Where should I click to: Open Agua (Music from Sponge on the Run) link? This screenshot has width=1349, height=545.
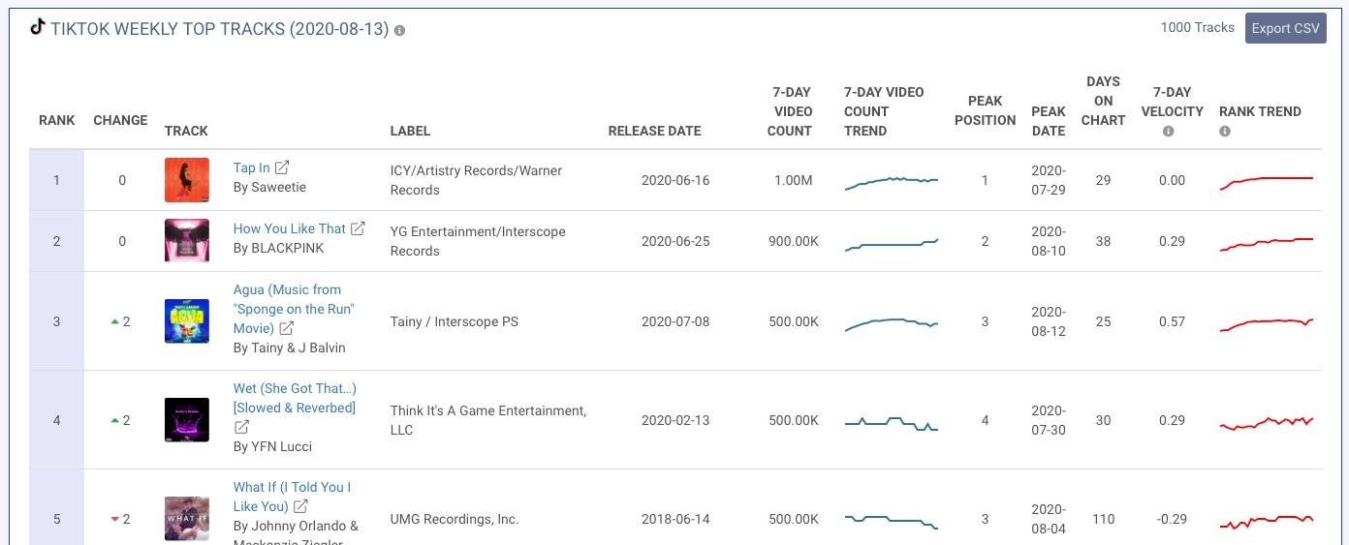[x=294, y=309]
